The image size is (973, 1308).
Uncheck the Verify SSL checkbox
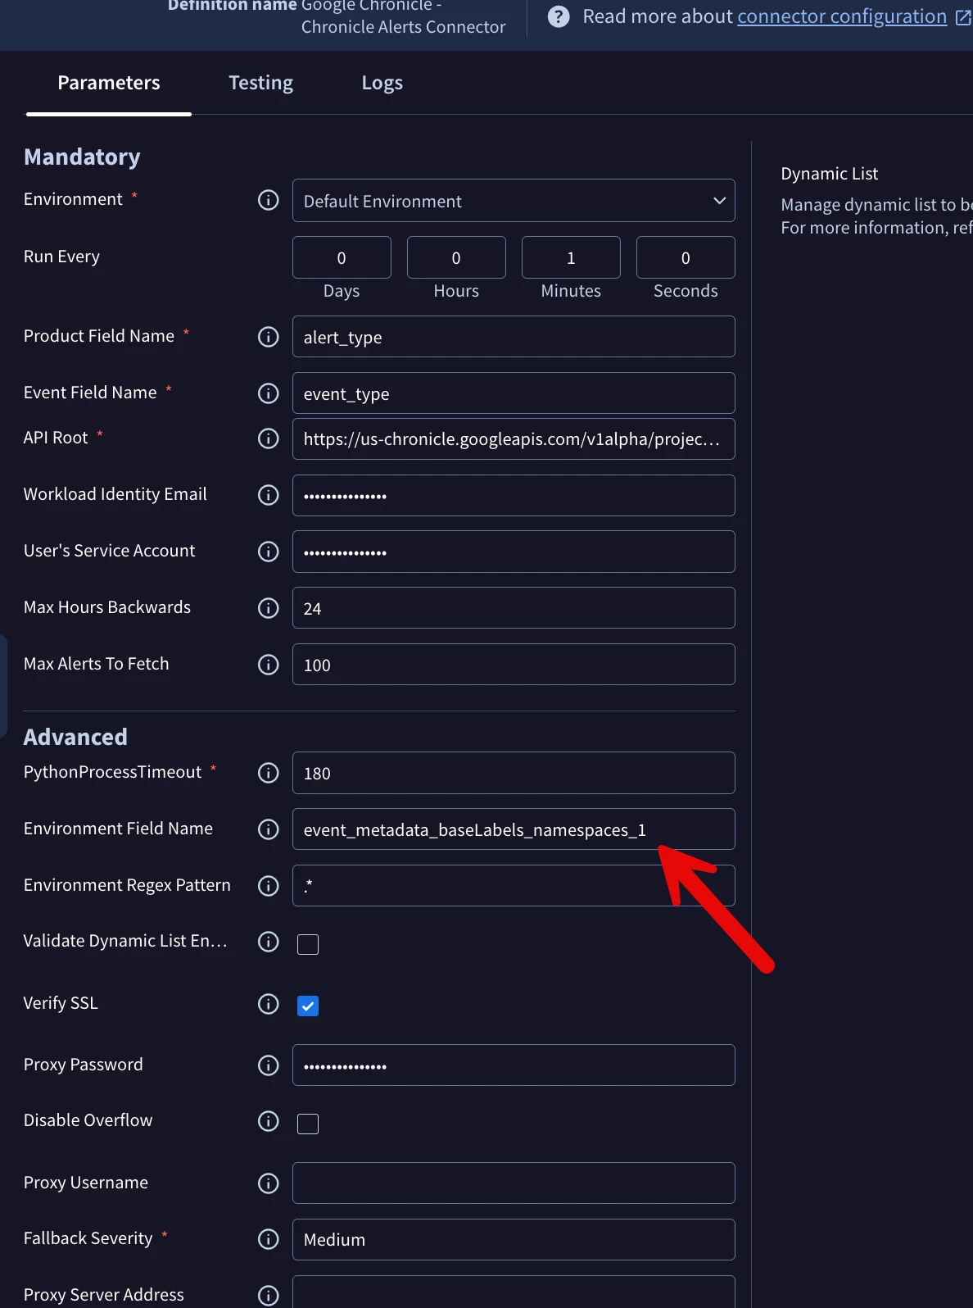[308, 1006]
